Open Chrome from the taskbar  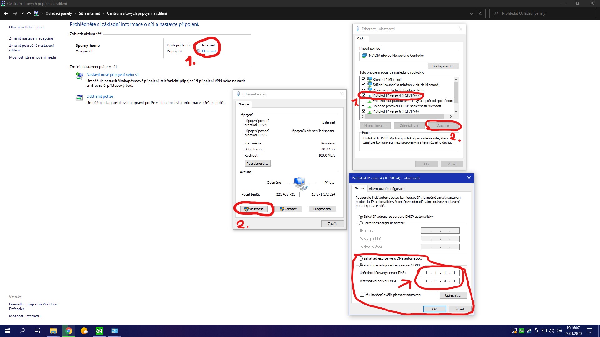(x=69, y=331)
